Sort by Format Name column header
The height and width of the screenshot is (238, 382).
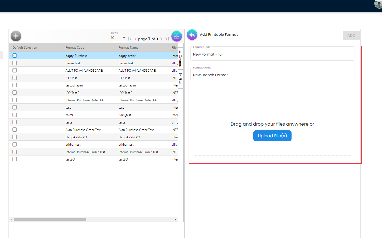pyautogui.click(x=128, y=48)
